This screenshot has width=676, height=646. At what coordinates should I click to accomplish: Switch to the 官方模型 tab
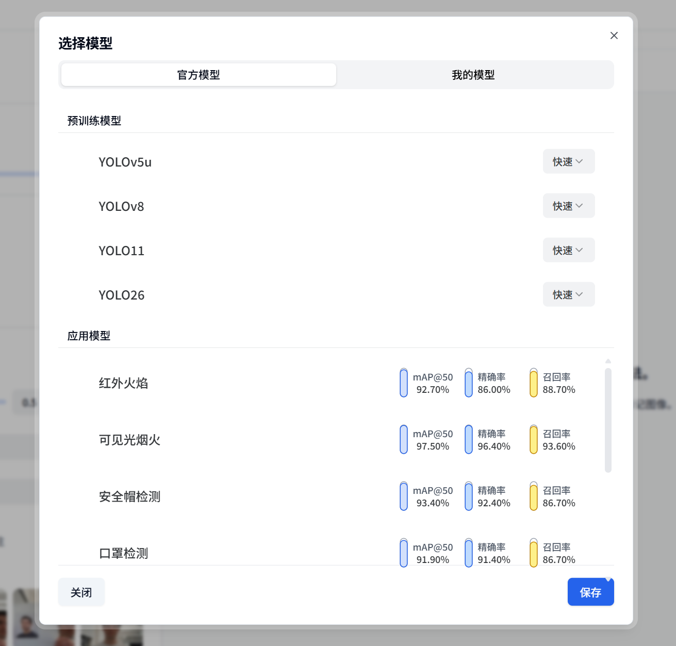coord(199,75)
